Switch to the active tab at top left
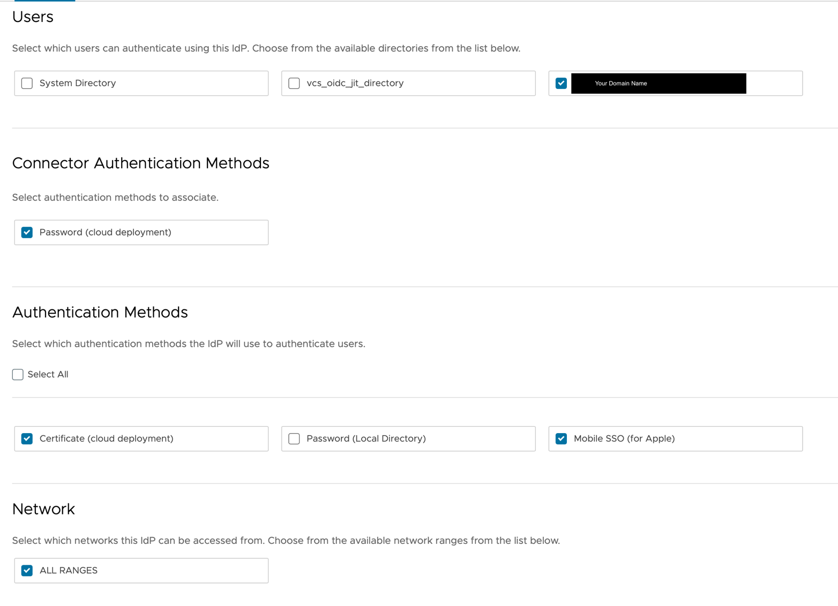Viewport: 838px width, 606px height. (x=45, y=2)
